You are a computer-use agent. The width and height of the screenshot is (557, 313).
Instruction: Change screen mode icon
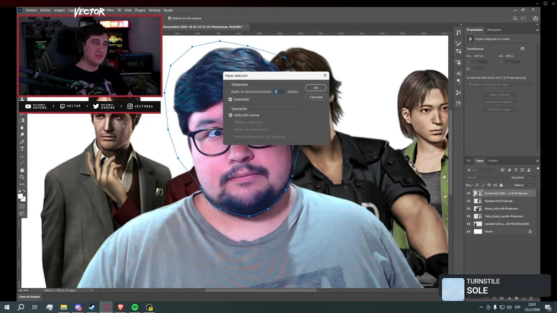click(22, 213)
